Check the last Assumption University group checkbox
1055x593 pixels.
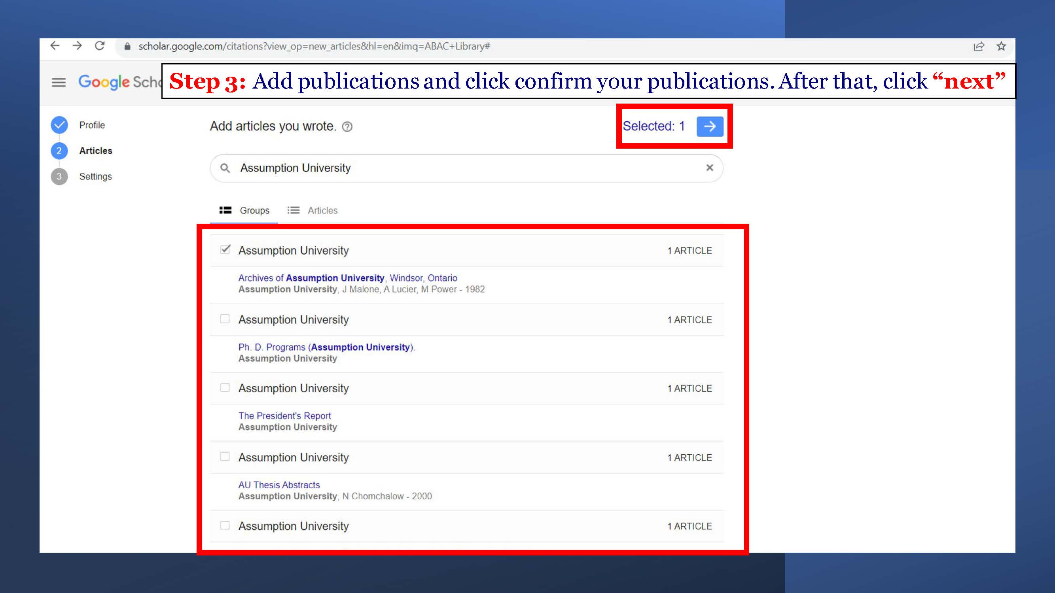click(225, 525)
